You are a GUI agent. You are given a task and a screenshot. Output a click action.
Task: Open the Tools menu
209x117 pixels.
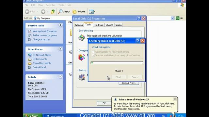[61, 5]
